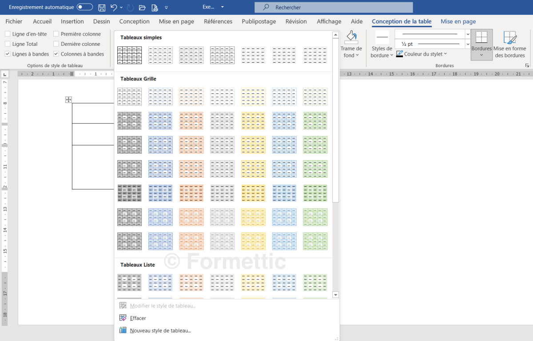Enable the Ligne d'en-tête checkbox
The image size is (533, 341).
(x=8, y=34)
